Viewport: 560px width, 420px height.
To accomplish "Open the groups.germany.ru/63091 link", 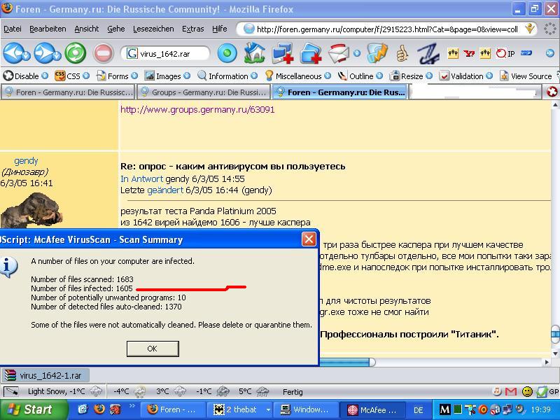I will click(x=197, y=110).
